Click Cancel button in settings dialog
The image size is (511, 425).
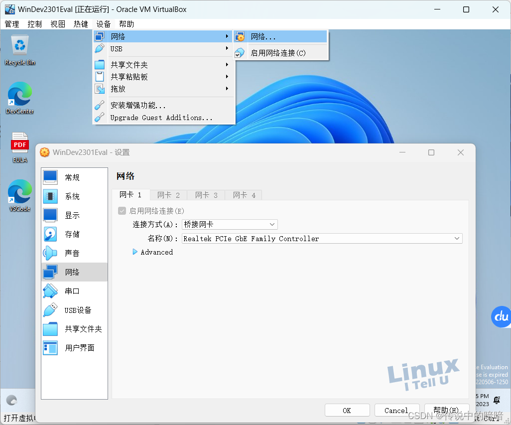coord(396,411)
